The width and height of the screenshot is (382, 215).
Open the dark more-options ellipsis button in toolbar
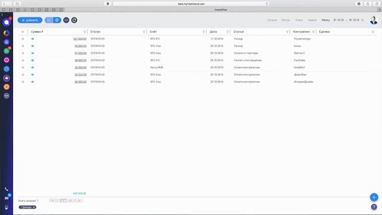(x=66, y=20)
